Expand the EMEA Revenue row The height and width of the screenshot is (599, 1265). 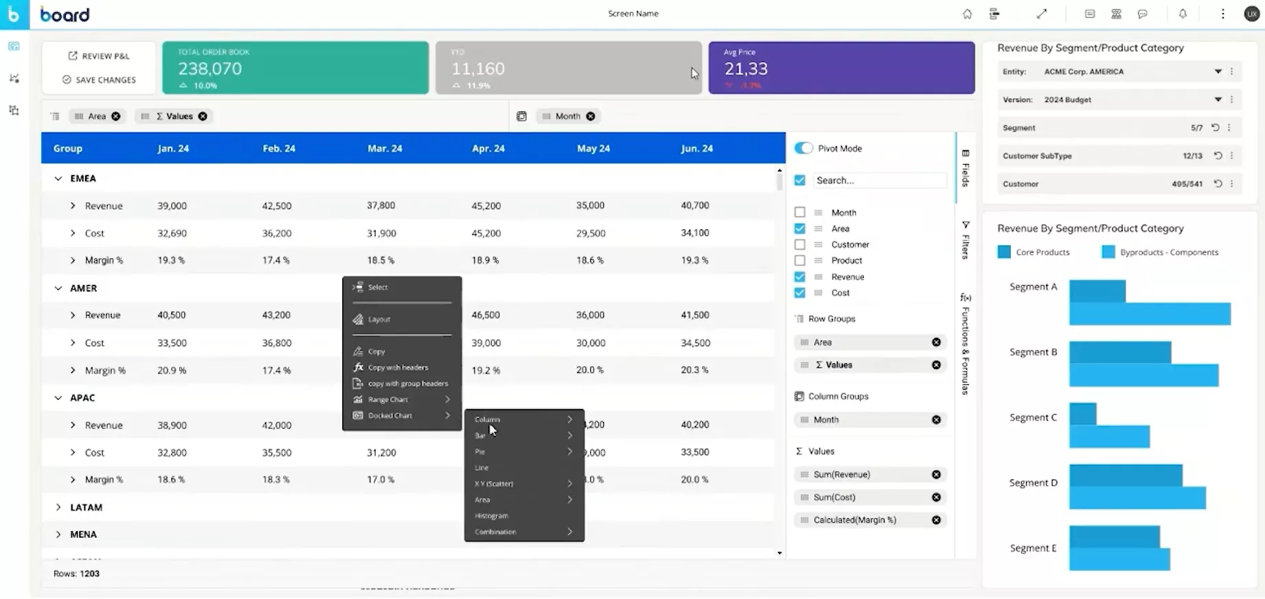tap(73, 206)
